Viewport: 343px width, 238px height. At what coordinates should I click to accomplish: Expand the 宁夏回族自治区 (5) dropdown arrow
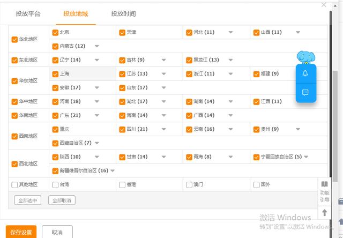click(x=306, y=157)
